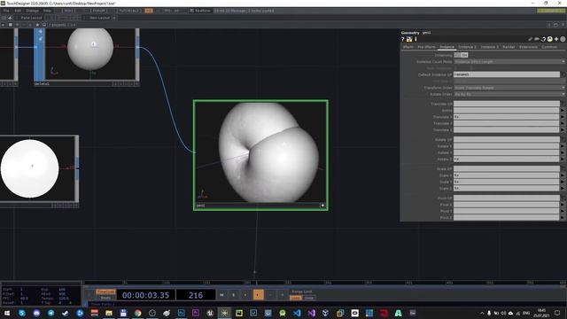Open File Explorer from taskbar
567x319 pixels.
pyautogui.click(x=109, y=313)
